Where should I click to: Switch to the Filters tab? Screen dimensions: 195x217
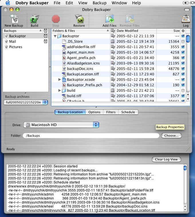click(x=111, y=112)
